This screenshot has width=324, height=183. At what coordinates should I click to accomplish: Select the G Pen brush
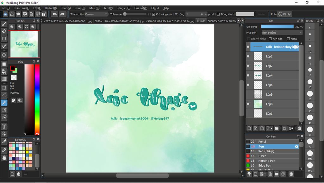pos(272,156)
